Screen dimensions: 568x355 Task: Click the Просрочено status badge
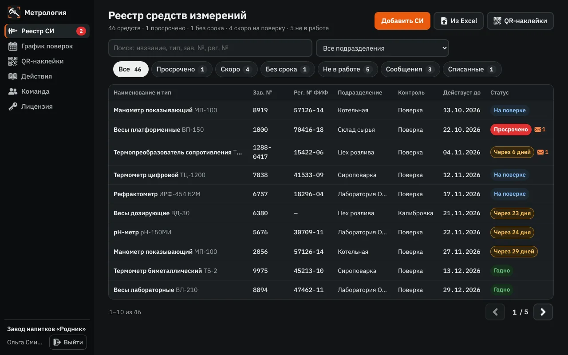511,130
